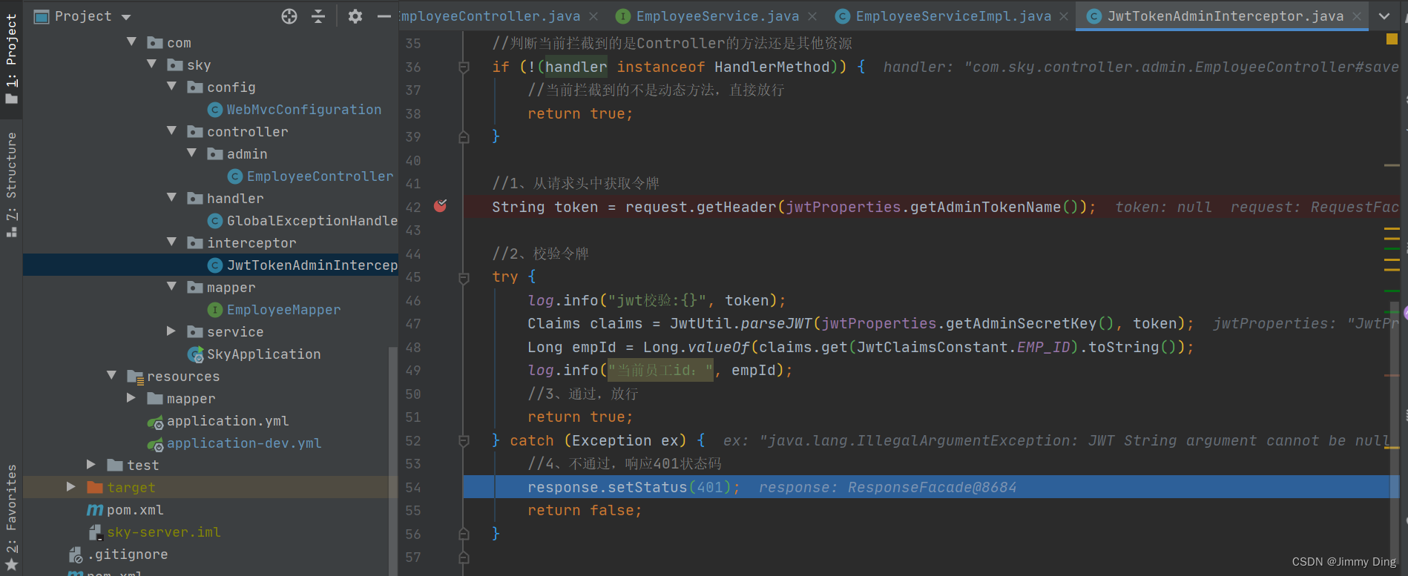1408x576 pixels.
Task: Open sky-server.iml file
Action: point(163,532)
